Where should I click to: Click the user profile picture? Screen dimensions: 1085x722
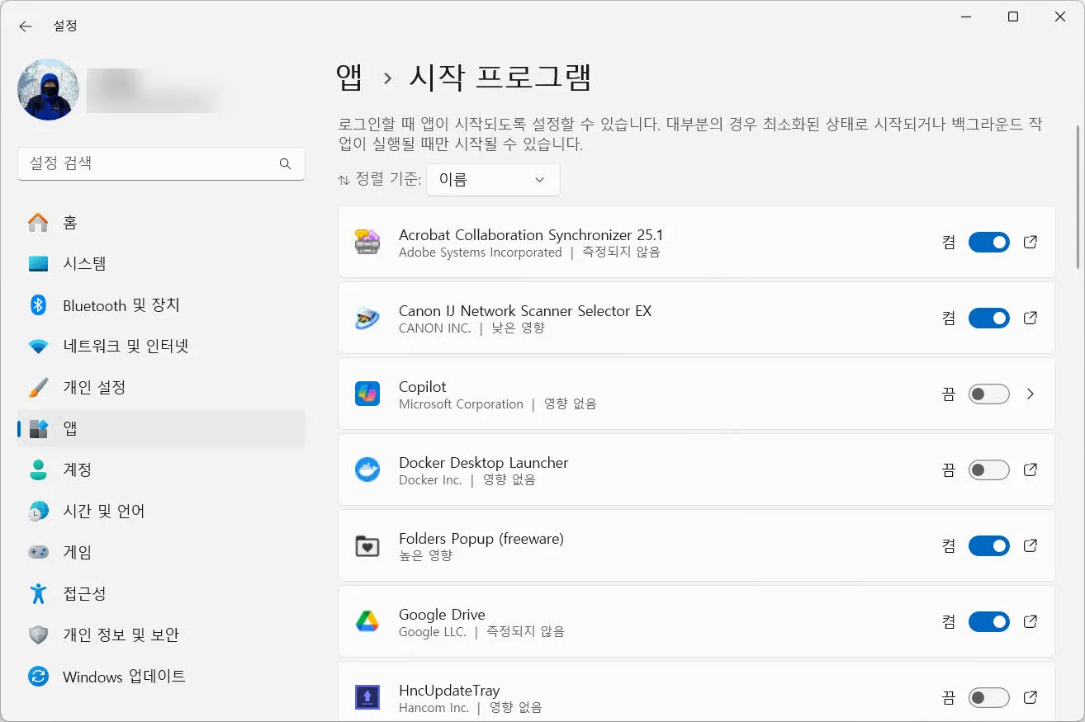tap(48, 90)
